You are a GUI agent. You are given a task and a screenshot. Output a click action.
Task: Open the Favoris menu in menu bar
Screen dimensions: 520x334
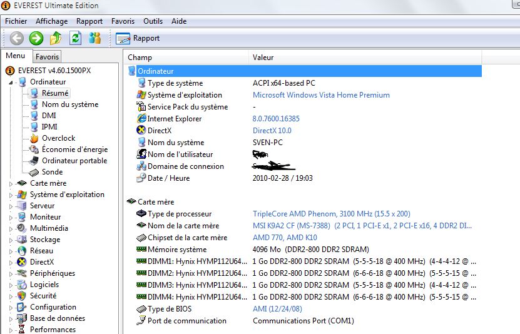[x=123, y=21]
